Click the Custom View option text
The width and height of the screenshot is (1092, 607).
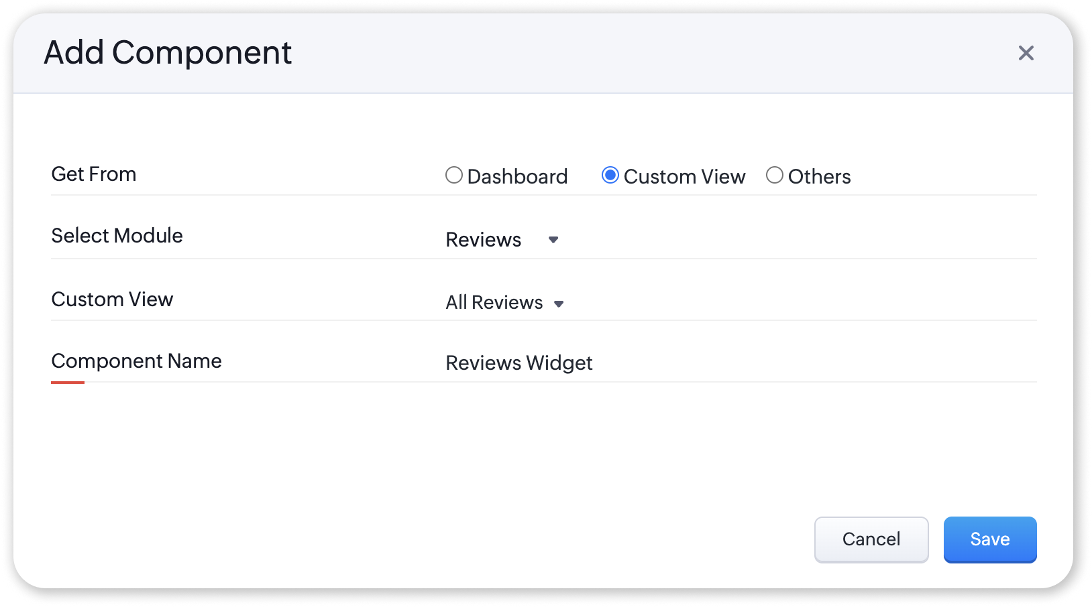[x=684, y=177]
